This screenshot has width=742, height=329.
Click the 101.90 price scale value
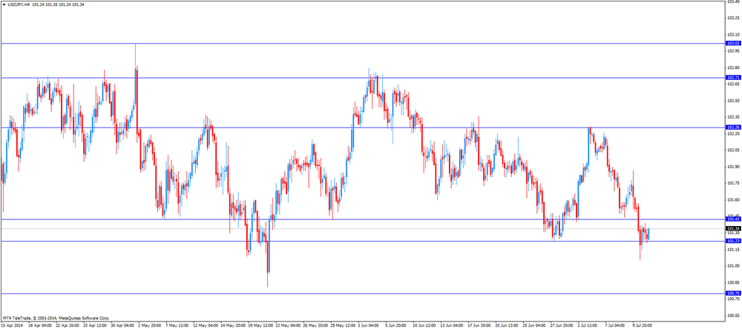[x=734, y=167]
